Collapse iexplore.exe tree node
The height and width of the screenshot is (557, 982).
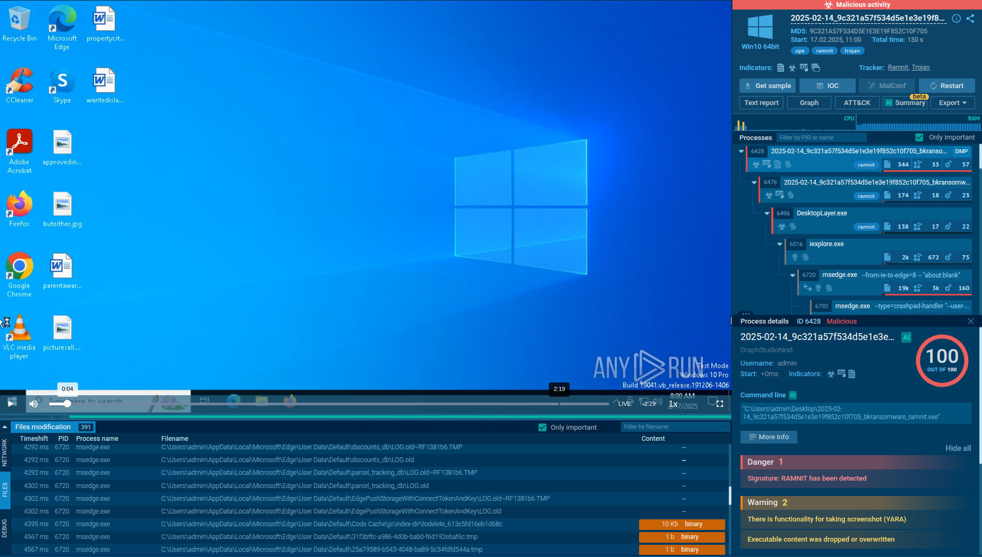point(780,244)
